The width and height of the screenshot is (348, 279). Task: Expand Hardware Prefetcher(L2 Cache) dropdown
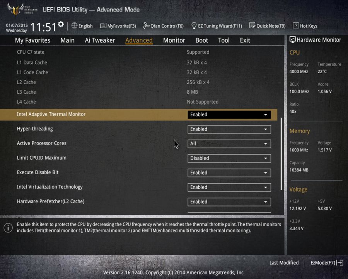click(229, 202)
